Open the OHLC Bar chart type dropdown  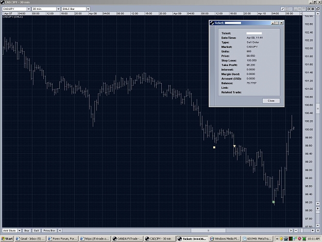(x=88, y=9)
